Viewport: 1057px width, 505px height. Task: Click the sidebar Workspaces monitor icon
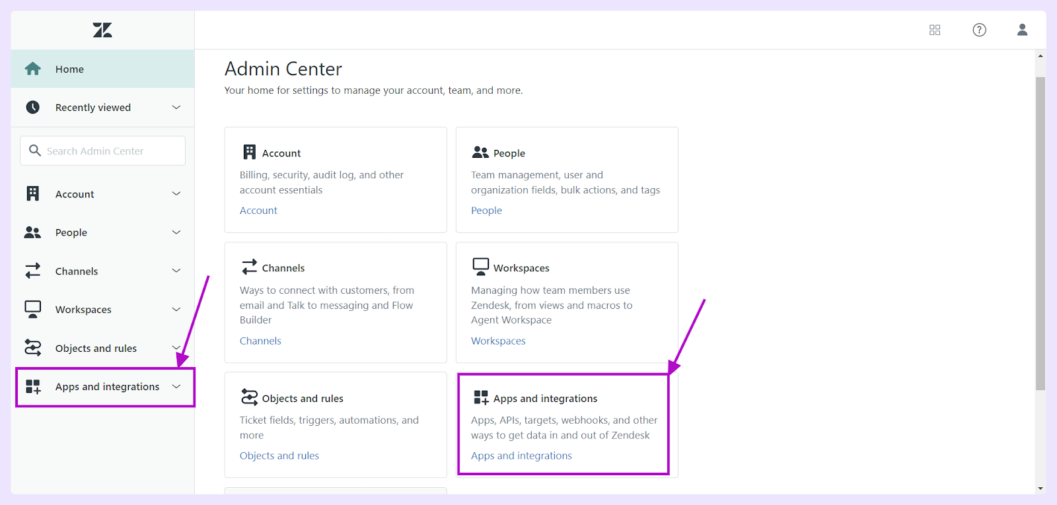click(x=33, y=310)
